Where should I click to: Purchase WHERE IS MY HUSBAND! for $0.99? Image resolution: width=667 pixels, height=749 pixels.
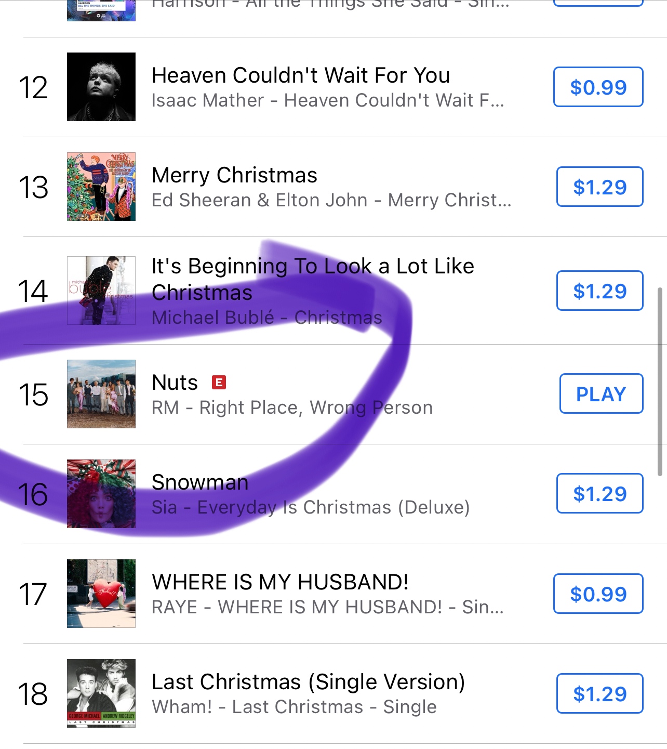pos(598,594)
